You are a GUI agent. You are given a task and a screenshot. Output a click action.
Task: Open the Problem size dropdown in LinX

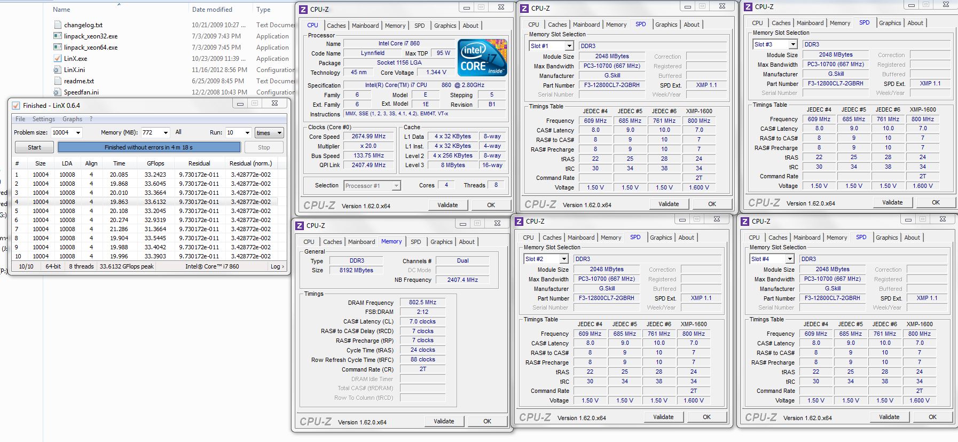point(78,132)
